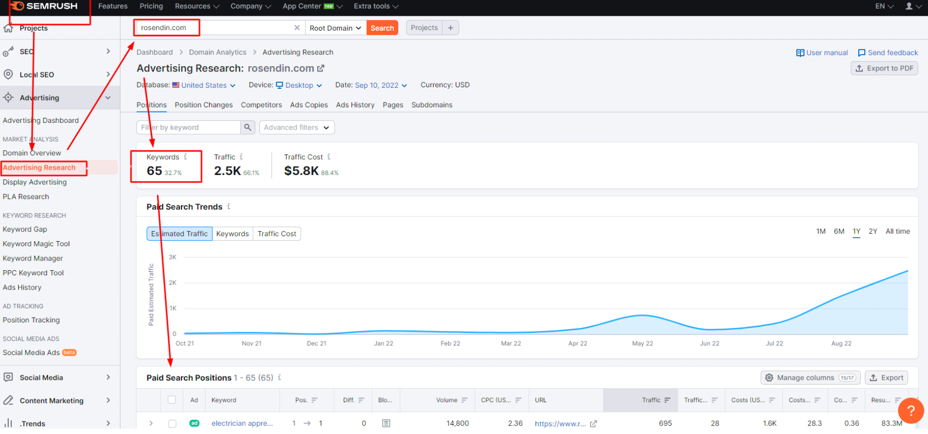
Task: Set chart range to 6M
Action: pyautogui.click(x=839, y=231)
